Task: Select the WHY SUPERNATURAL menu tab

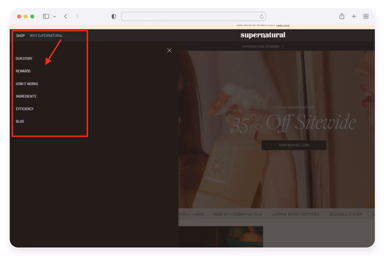Action: pyautogui.click(x=46, y=36)
